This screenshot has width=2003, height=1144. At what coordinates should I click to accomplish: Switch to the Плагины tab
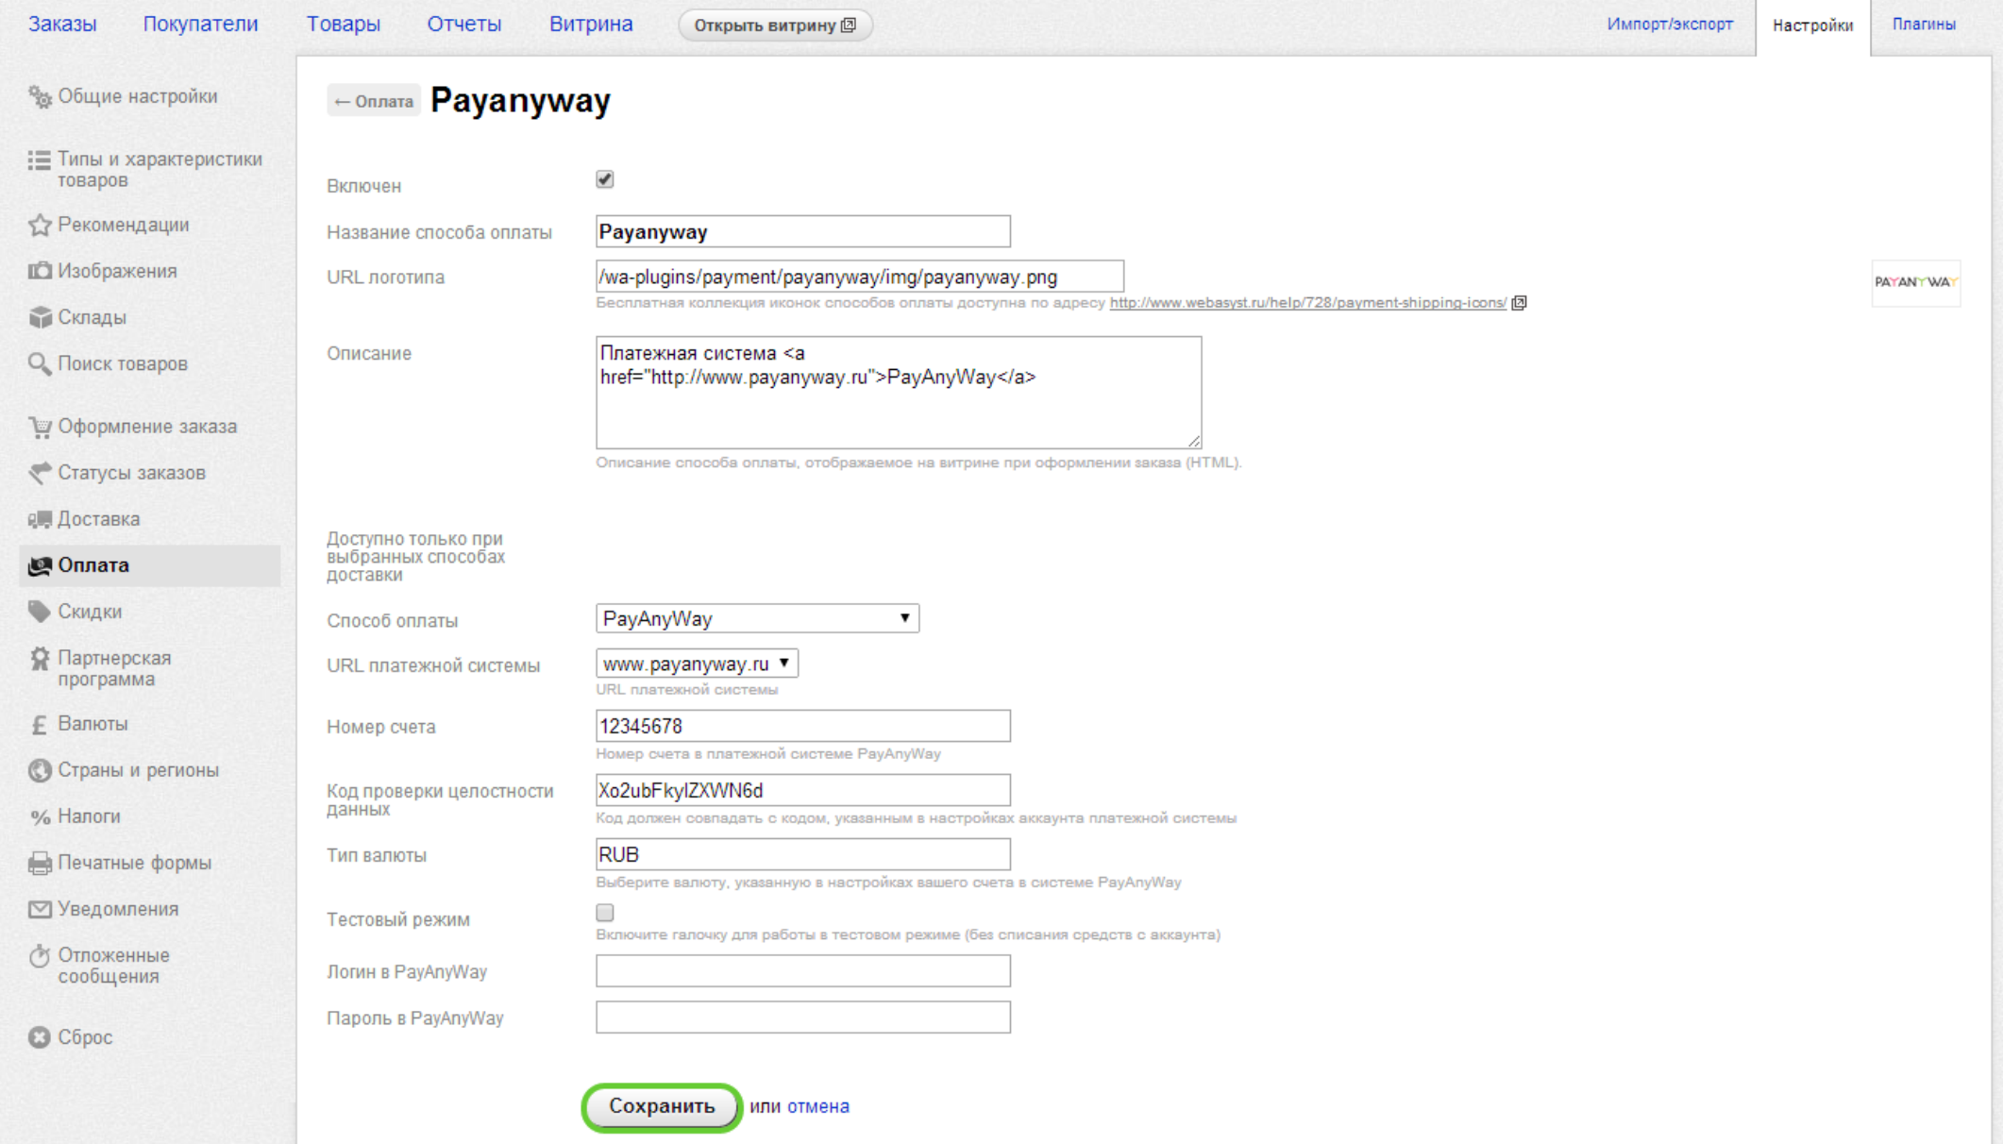point(1924,24)
